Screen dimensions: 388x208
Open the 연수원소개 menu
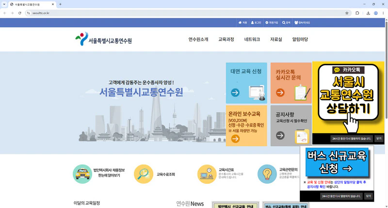pos(198,39)
